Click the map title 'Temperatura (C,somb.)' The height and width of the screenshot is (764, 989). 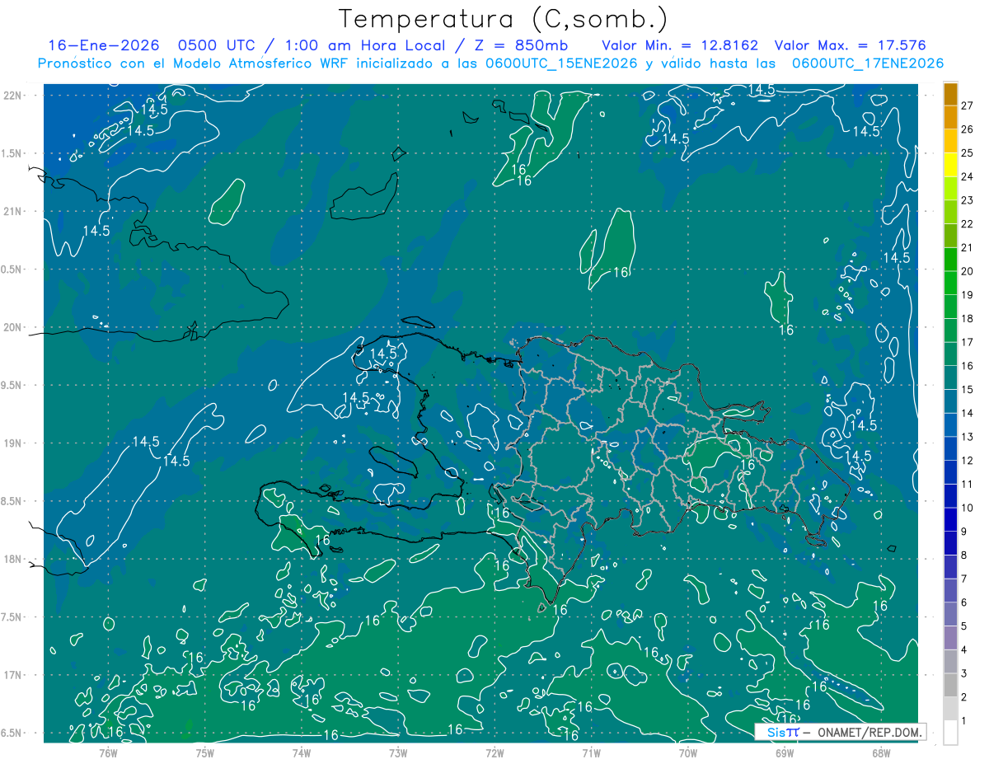pos(504,18)
